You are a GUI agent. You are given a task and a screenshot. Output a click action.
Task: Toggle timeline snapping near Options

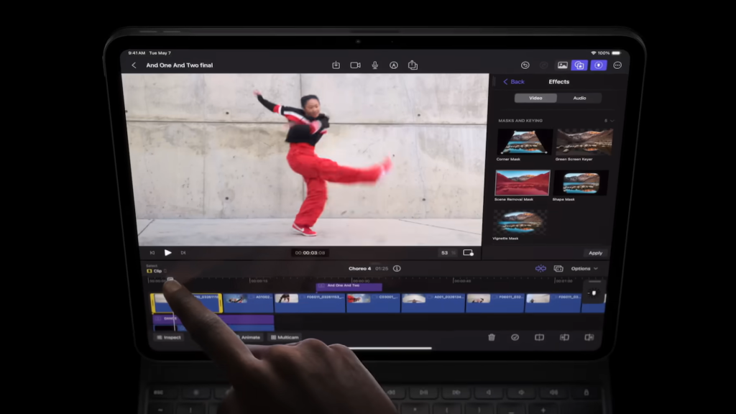tap(540, 268)
